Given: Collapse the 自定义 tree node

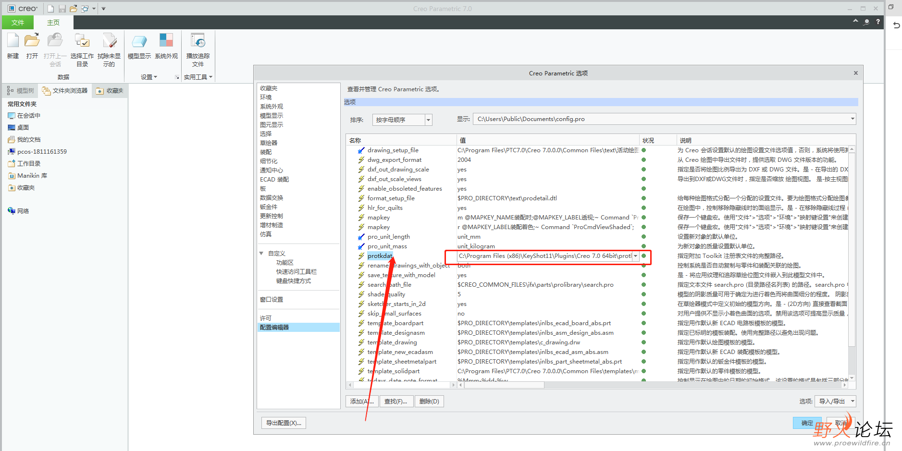Looking at the screenshot, I should coord(261,253).
